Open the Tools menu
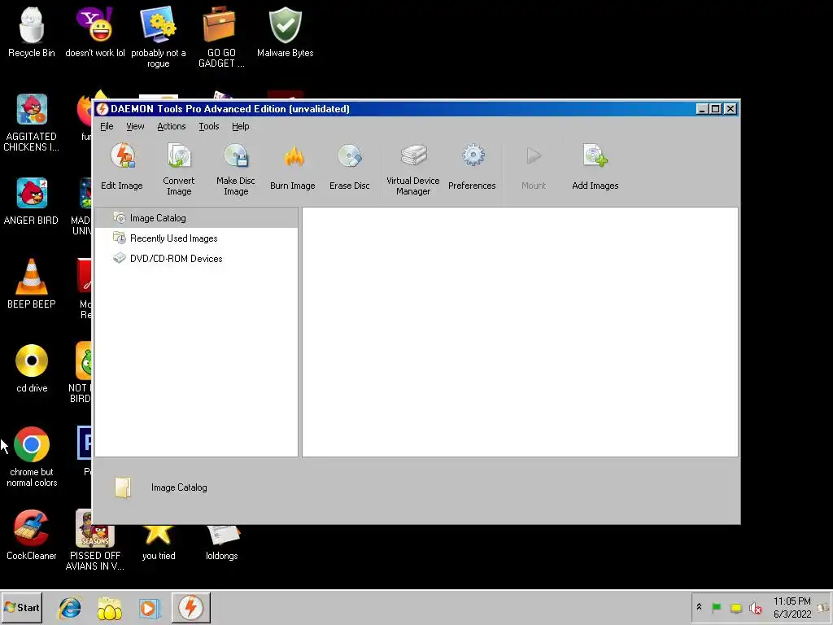The image size is (833, 625). click(209, 126)
